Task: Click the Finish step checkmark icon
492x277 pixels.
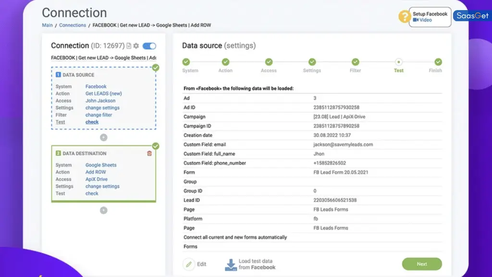Action: point(438,63)
